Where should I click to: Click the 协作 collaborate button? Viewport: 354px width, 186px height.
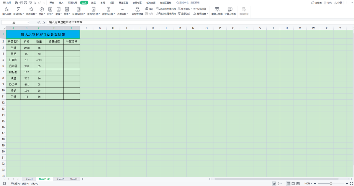coord(328,2)
